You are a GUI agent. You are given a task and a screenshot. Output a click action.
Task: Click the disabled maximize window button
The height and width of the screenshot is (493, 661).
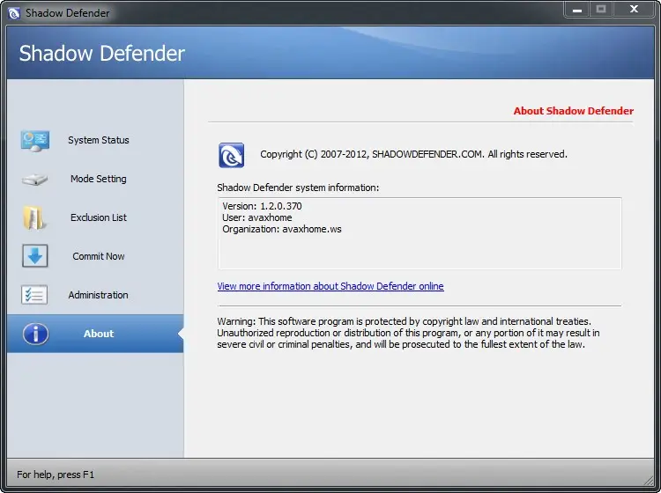(601, 10)
